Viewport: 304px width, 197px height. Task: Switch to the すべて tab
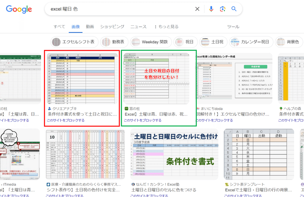pos(59,27)
